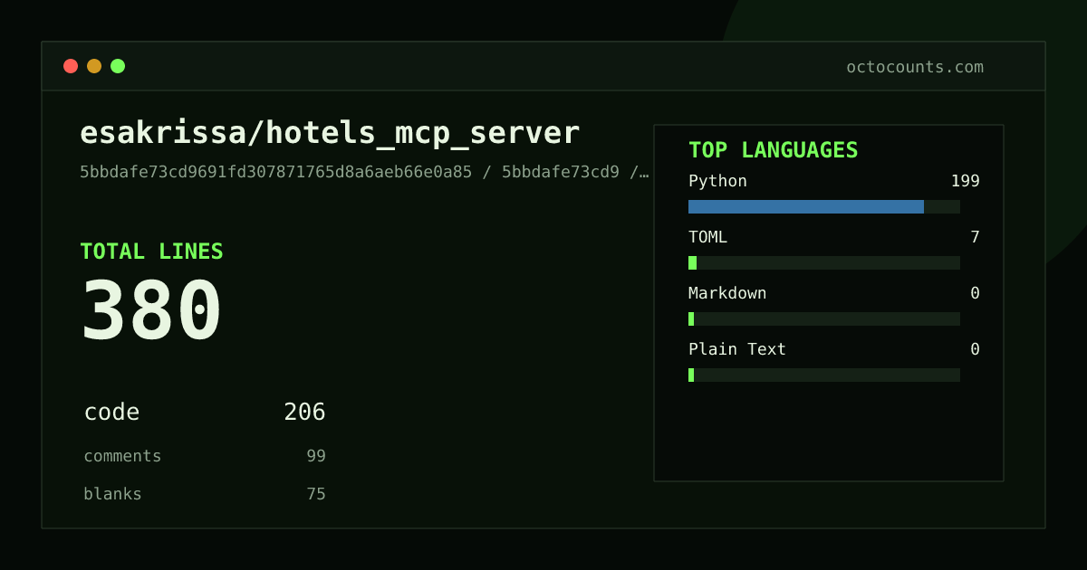
Task: Click the blanks row label
Action: [x=112, y=494]
